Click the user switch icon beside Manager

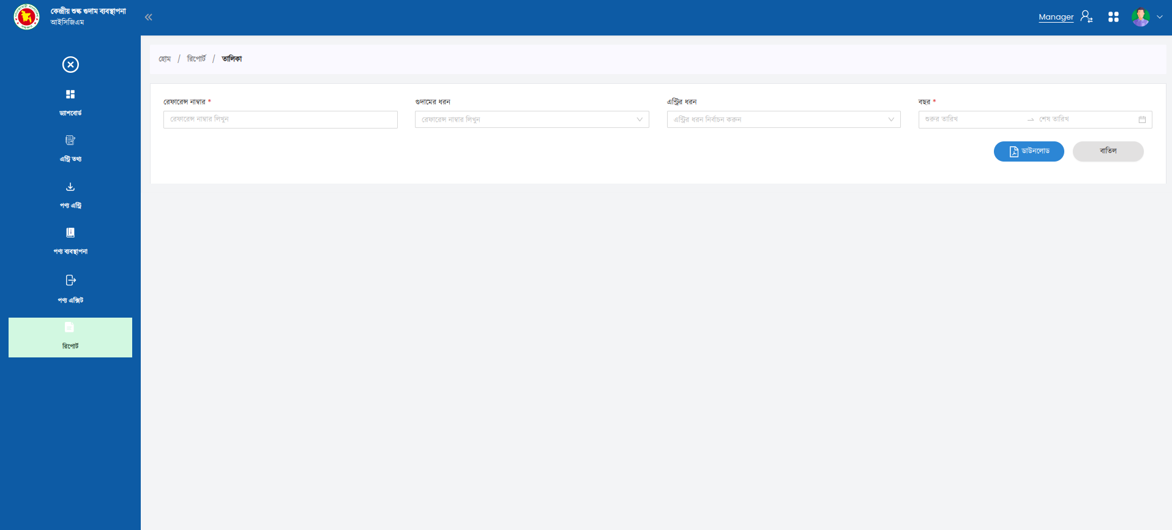coord(1086,17)
